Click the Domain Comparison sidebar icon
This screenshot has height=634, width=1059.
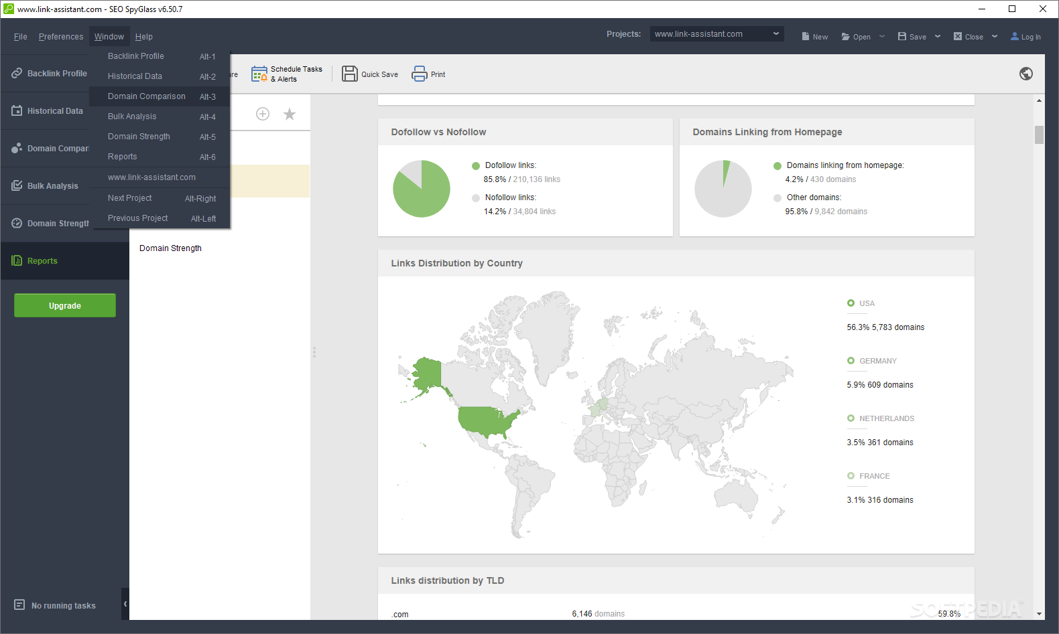17,148
